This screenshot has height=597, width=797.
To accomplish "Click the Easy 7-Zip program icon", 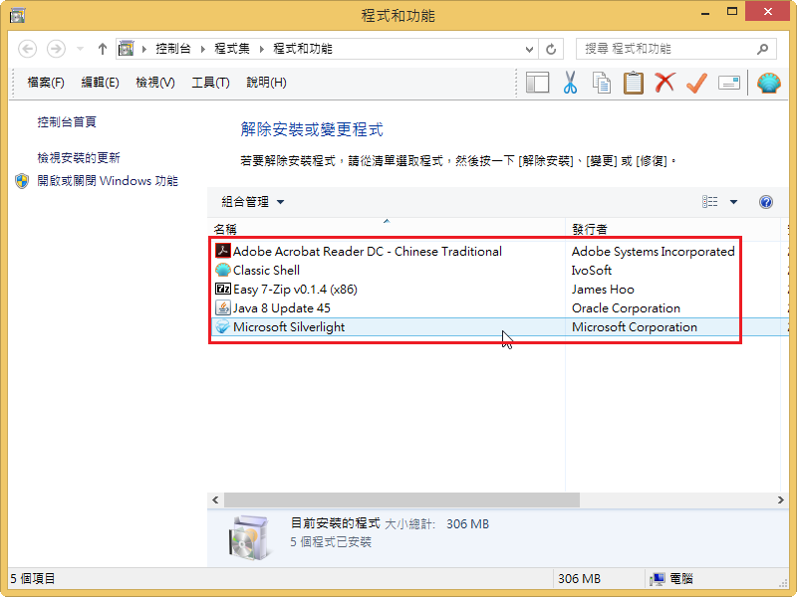I will (x=222, y=289).
